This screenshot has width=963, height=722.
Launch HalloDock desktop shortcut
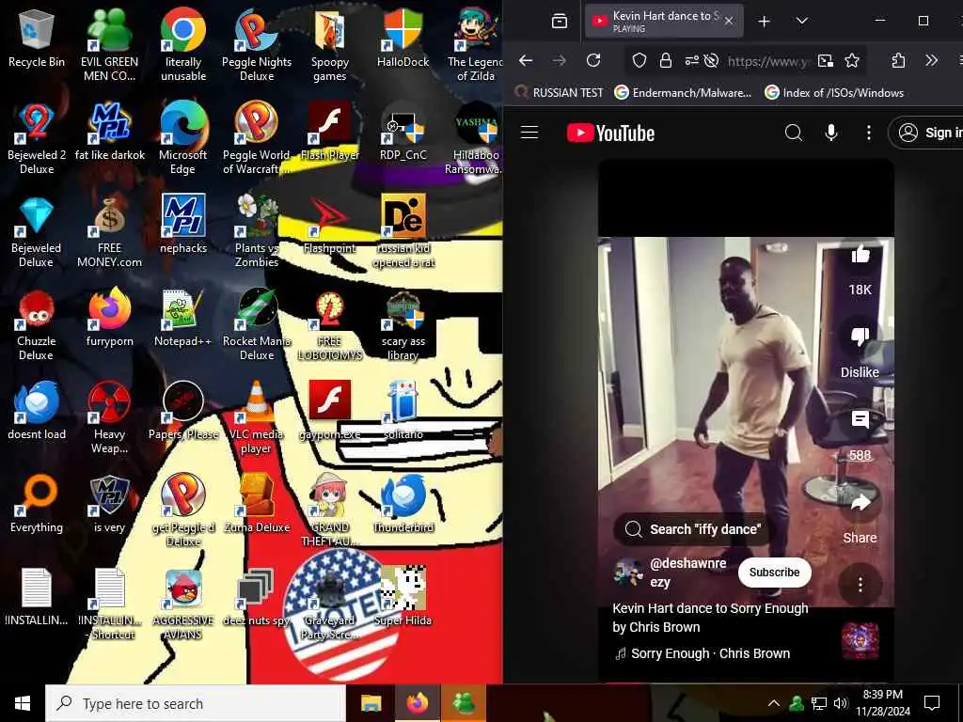403,39
